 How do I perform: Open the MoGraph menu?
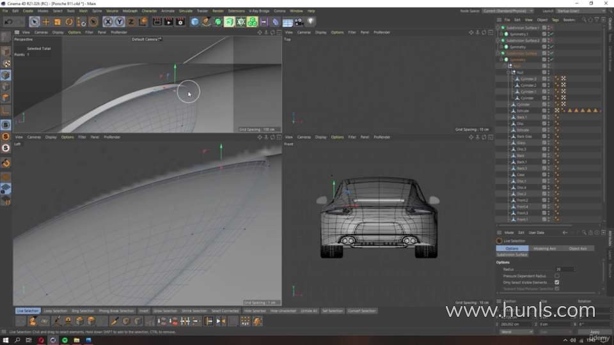coord(129,11)
